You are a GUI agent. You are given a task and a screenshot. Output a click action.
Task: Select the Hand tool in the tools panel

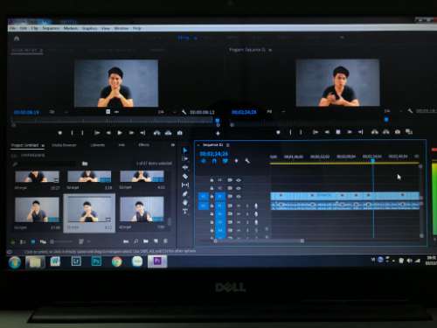click(185, 202)
